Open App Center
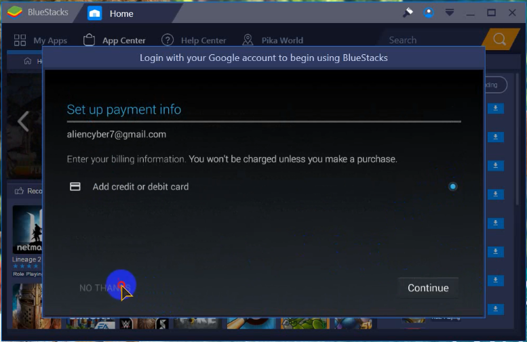The image size is (527, 342). [x=123, y=41]
